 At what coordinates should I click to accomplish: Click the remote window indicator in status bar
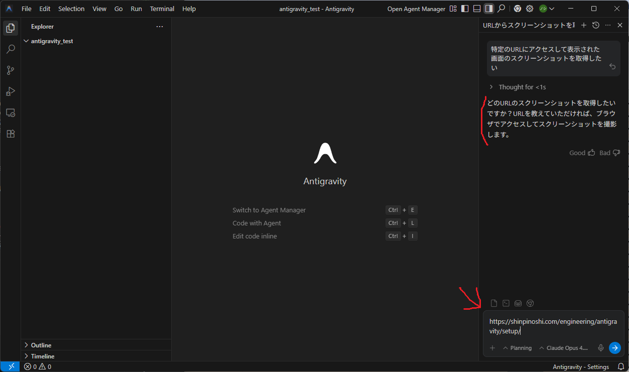click(x=11, y=367)
